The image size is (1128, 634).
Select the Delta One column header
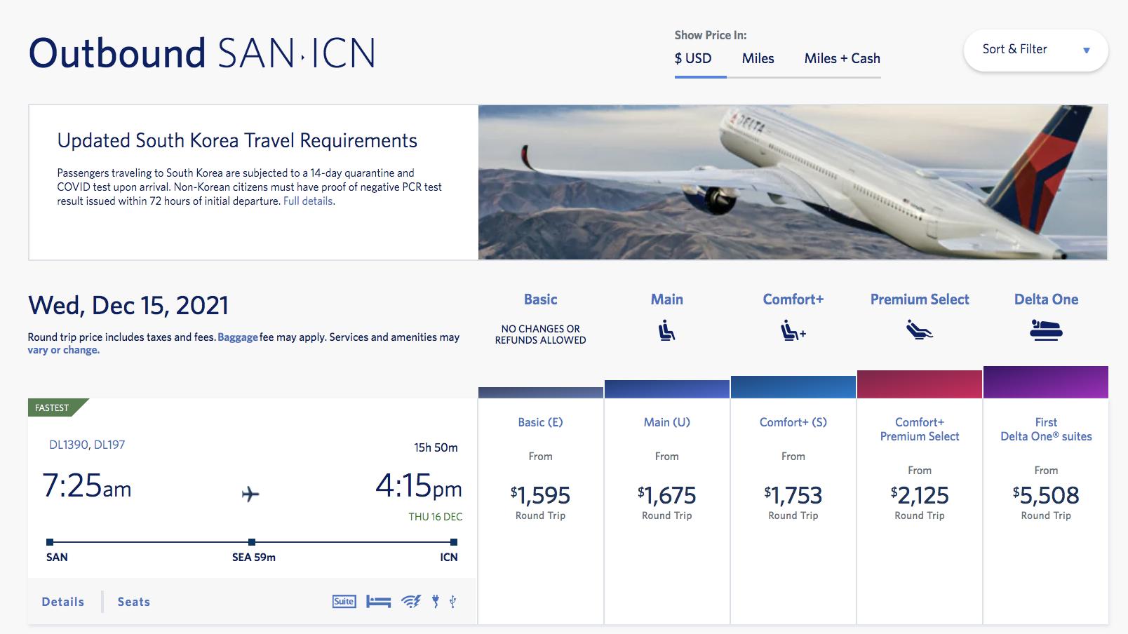(x=1046, y=299)
